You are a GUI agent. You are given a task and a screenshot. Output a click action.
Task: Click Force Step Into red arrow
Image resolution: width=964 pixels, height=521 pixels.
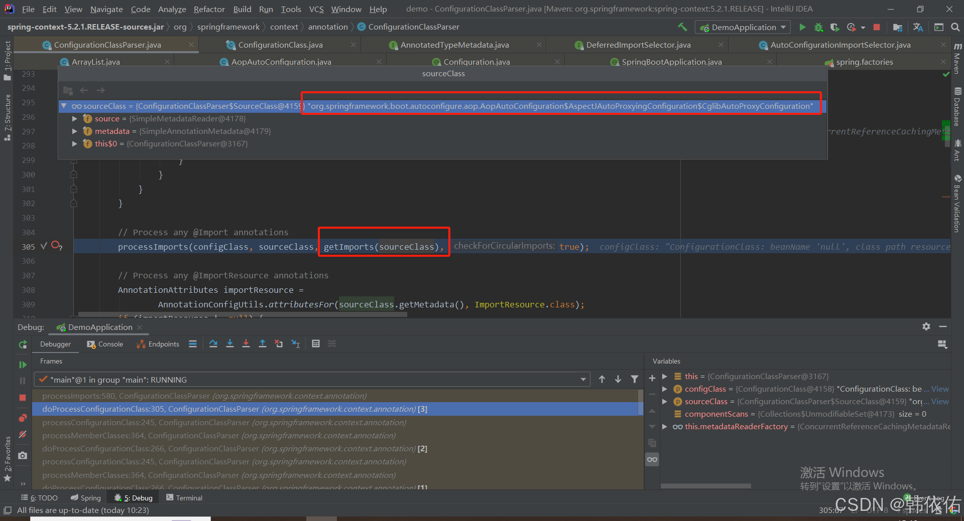point(246,343)
